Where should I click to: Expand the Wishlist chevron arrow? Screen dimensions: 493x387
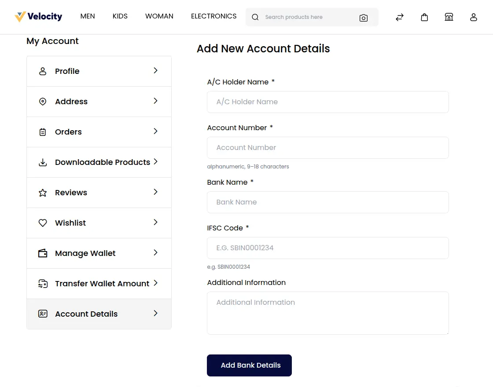point(155,223)
